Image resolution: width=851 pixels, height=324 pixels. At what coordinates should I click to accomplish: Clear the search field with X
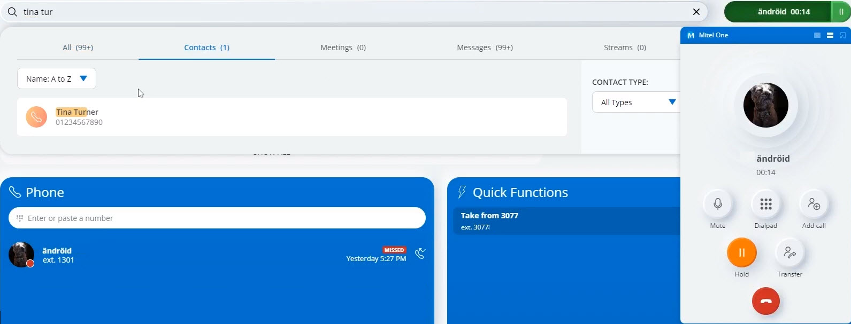point(696,12)
